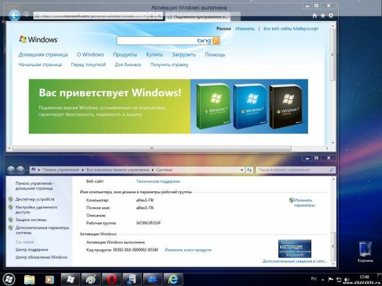Open Windows Explorer from the taskbar
The image size is (382, 286).
point(29,280)
